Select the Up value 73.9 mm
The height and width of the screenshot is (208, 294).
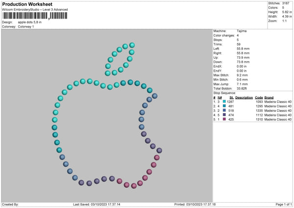(x=243, y=57)
